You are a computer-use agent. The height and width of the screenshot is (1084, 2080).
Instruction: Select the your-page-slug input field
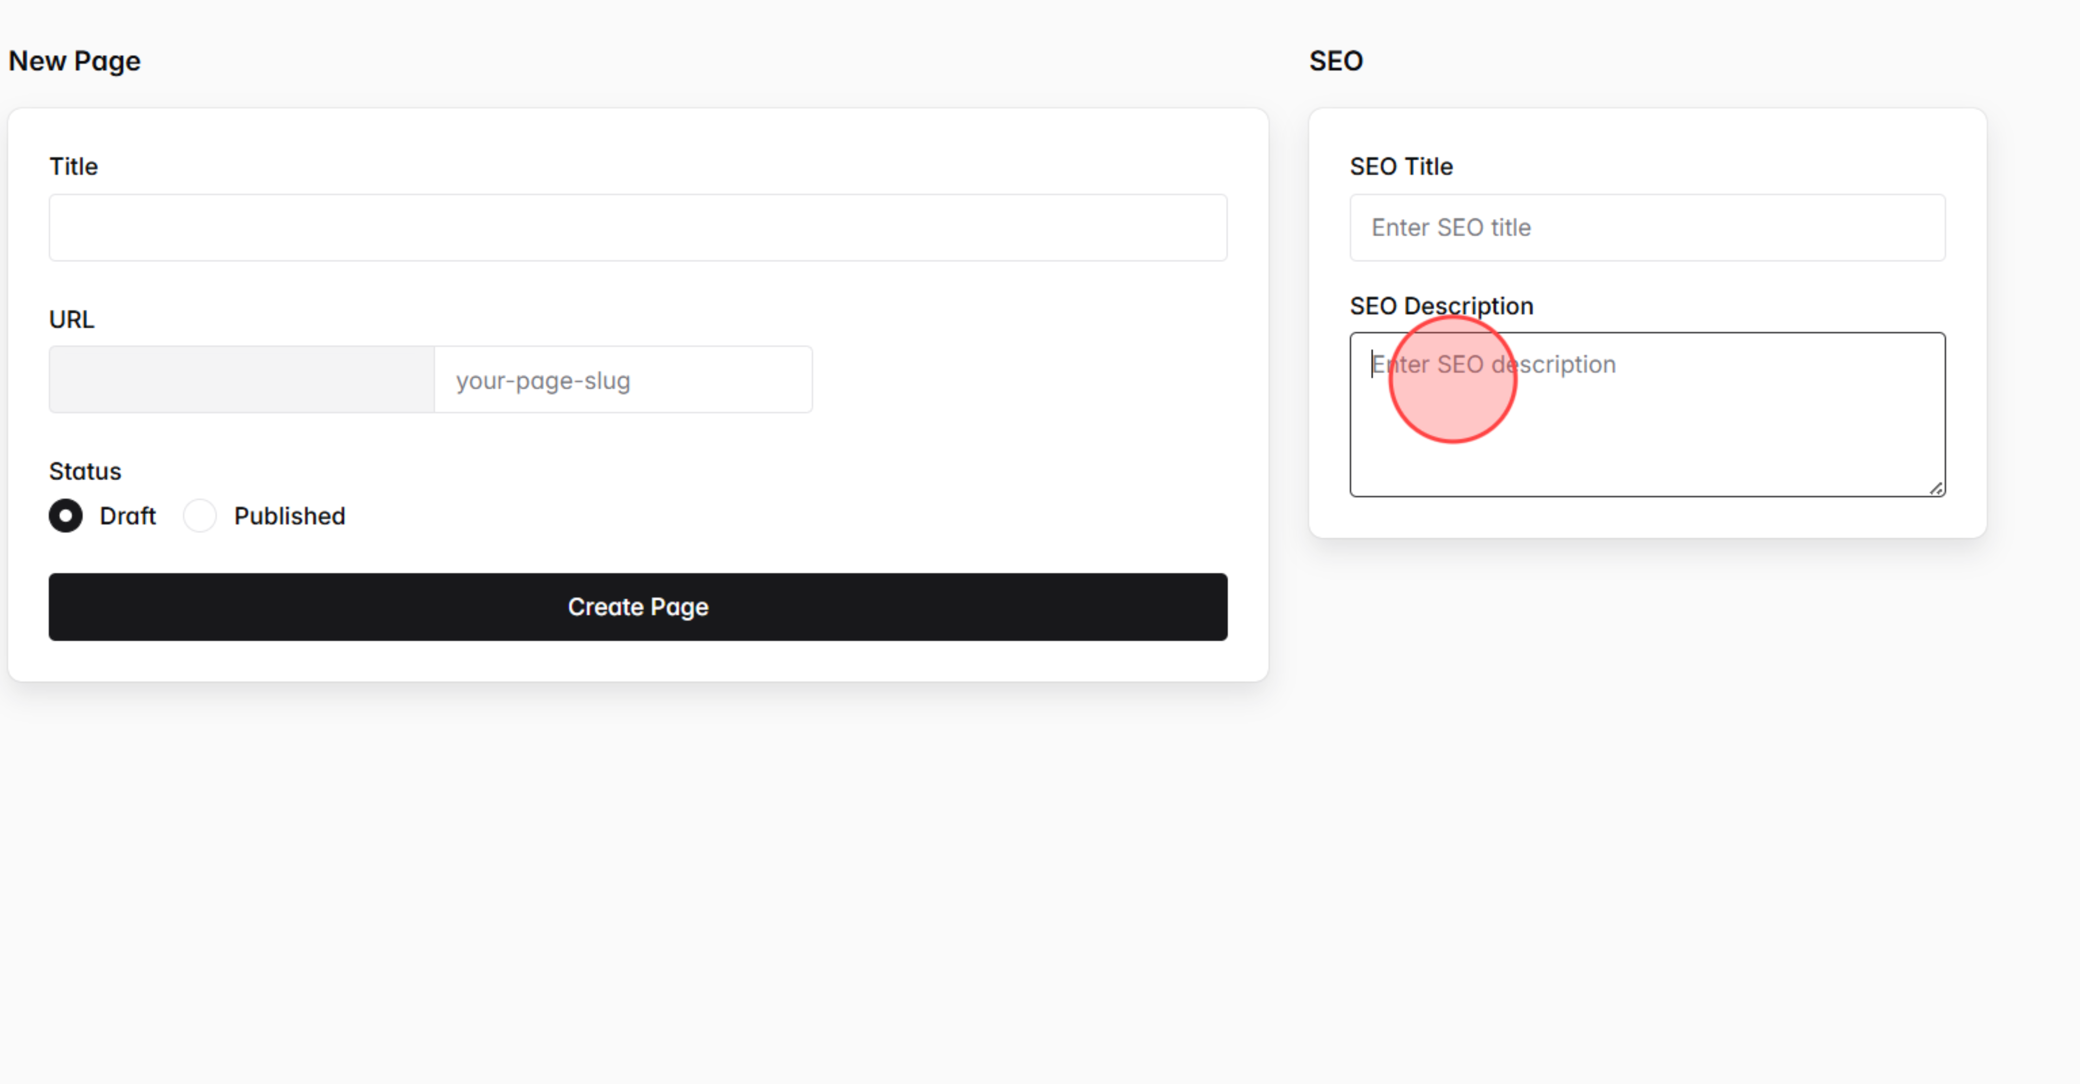tap(623, 378)
